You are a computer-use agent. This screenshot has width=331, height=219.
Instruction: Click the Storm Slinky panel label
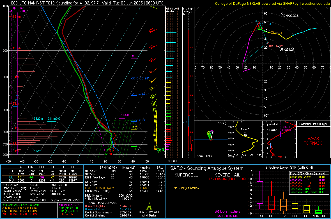(x=203, y=156)
